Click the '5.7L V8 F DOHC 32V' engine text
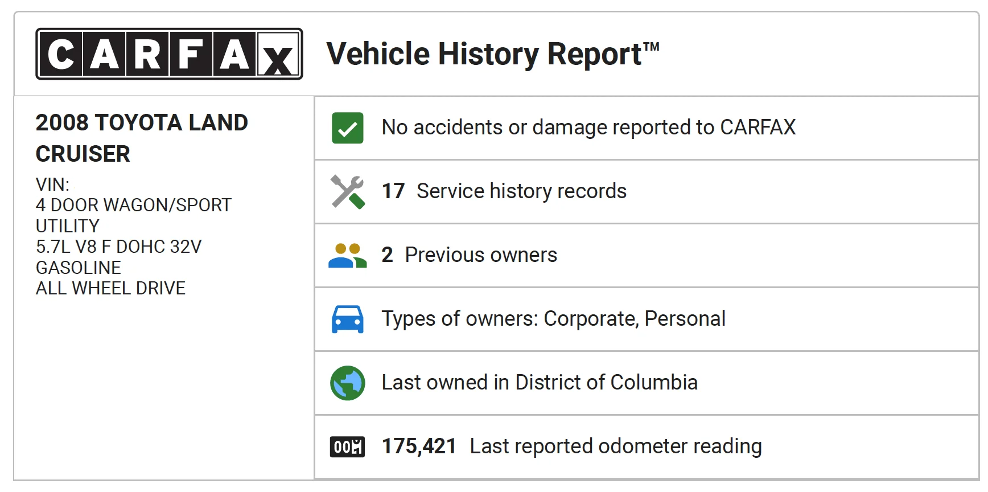Image resolution: width=988 pixels, height=492 pixels. [118, 247]
